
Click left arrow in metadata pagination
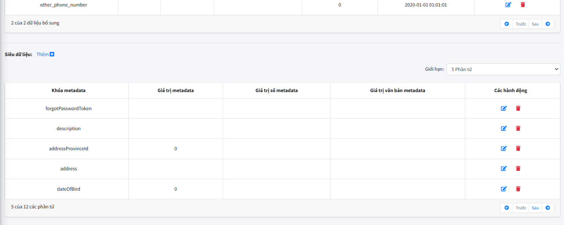pyautogui.click(x=507, y=208)
